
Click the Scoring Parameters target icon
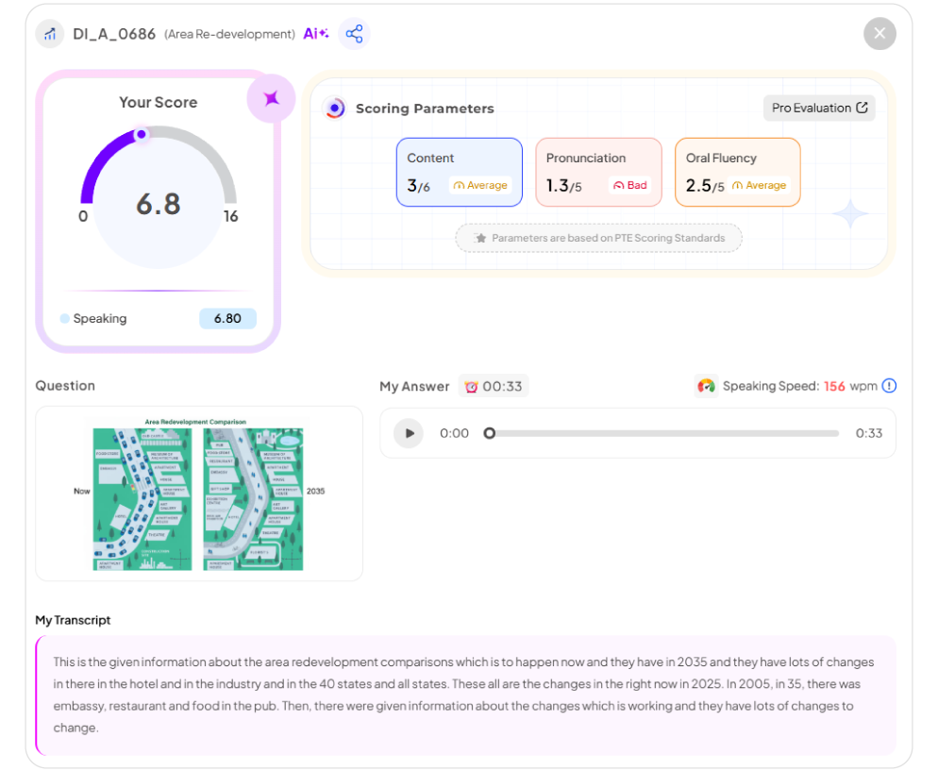pos(335,109)
